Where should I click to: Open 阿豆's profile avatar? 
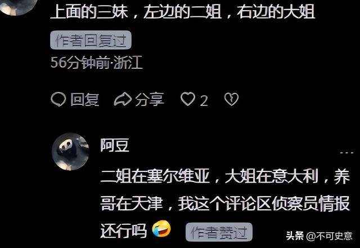pyautogui.click(x=70, y=152)
